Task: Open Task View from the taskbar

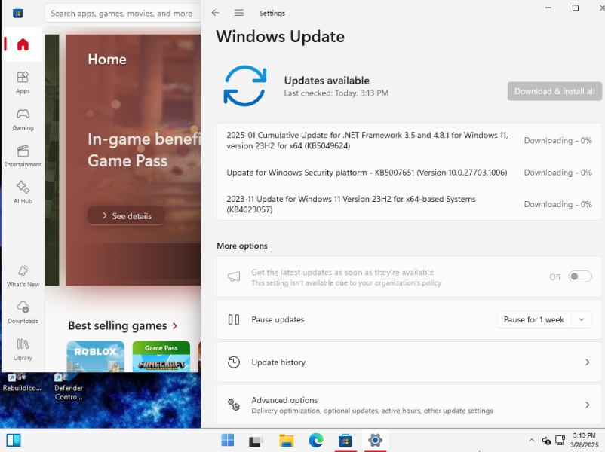Action: [x=256, y=440]
